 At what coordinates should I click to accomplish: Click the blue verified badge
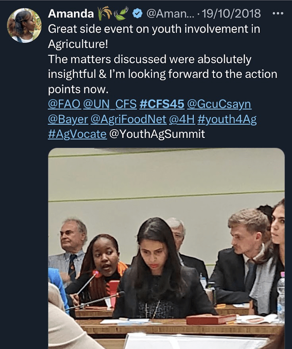point(137,14)
